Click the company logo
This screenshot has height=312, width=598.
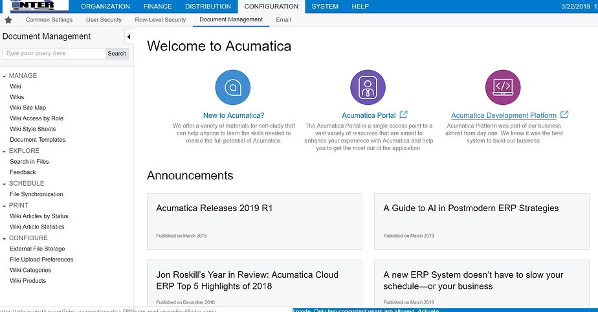tap(34, 5)
